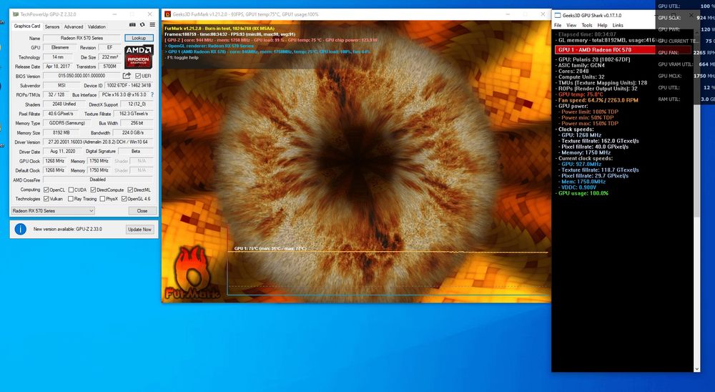This screenshot has width=715, height=392.
Task: Click the Driver Version field in GPU-Z
Action: tap(98, 142)
